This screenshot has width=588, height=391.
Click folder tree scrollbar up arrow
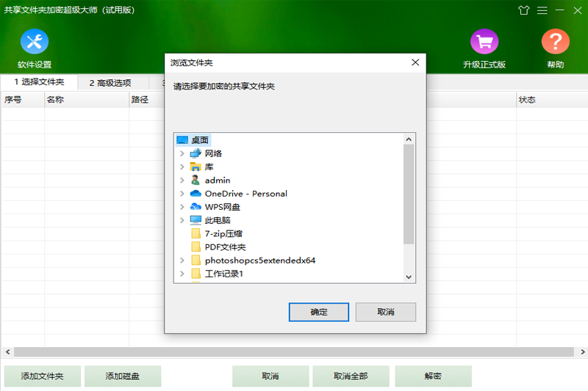coord(409,139)
